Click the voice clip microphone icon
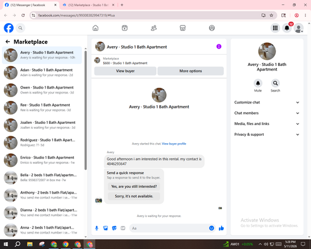This screenshot has height=249, width=311. pyautogui.click(x=96, y=228)
